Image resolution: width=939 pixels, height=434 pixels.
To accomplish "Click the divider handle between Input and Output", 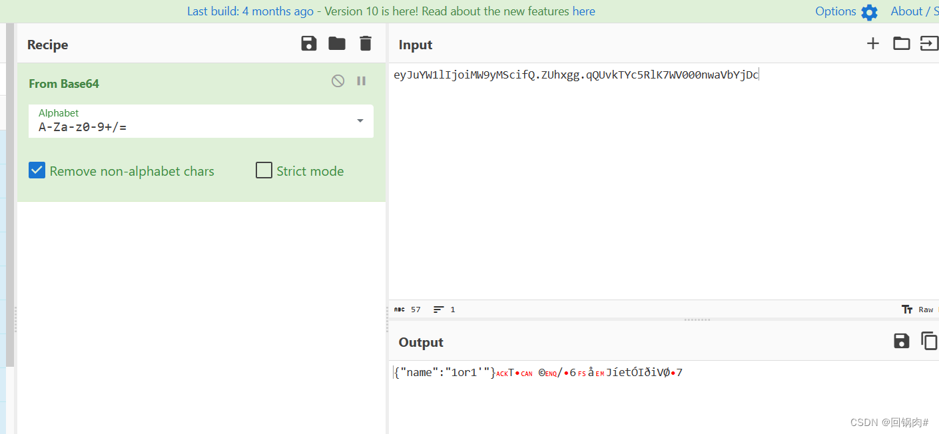I will tap(697, 320).
